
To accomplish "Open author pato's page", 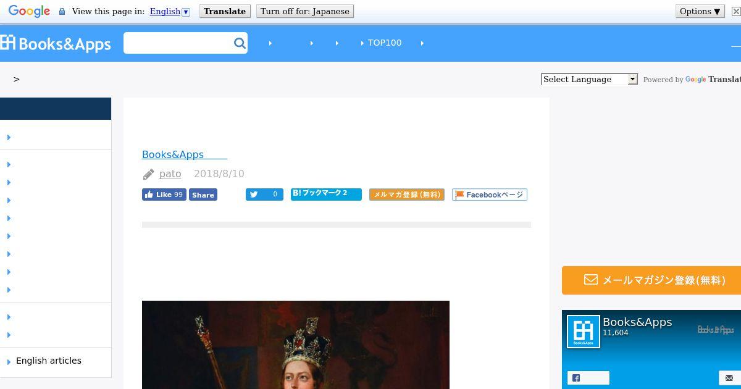I will click(170, 174).
